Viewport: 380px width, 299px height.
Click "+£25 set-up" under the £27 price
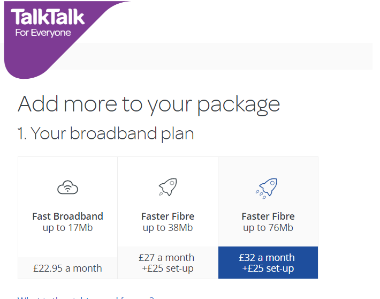[168, 268]
